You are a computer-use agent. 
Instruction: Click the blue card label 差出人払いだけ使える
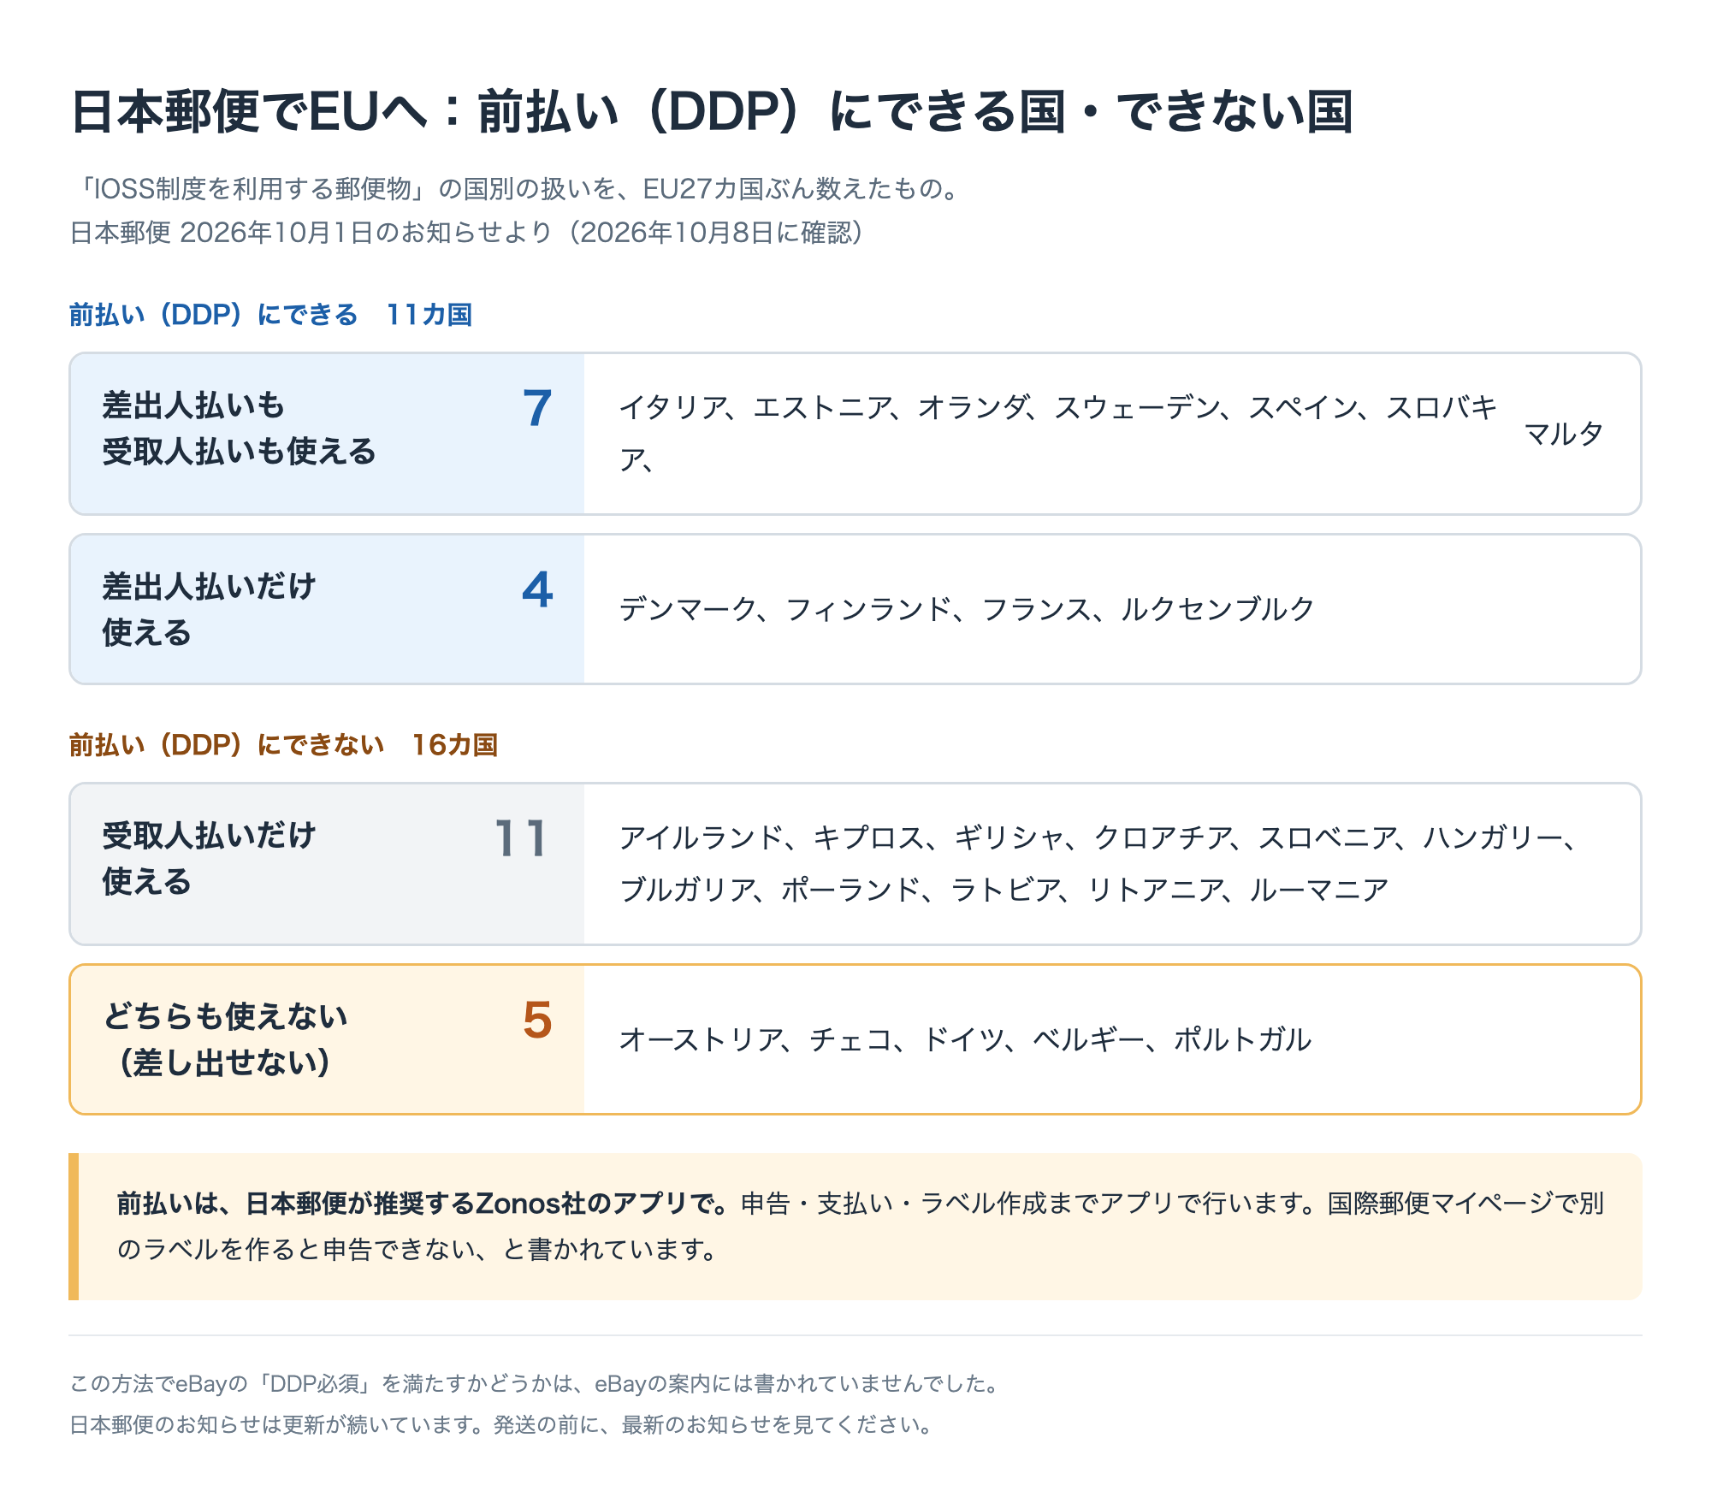[x=210, y=610]
